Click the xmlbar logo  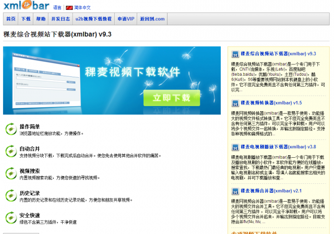point(27,5)
